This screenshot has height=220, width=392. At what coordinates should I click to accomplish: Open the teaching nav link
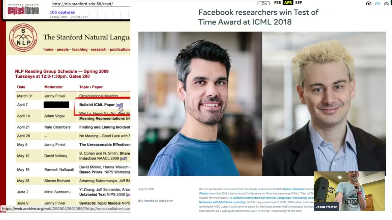tap(80, 50)
